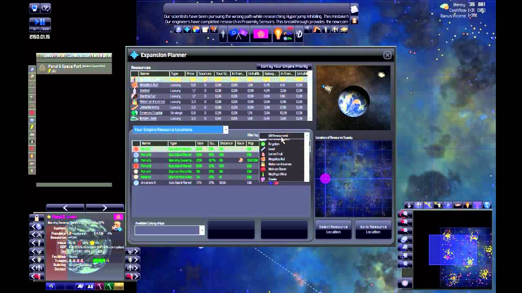Click Go to Resource Location button
522x293 pixels.
pyautogui.click(x=373, y=230)
